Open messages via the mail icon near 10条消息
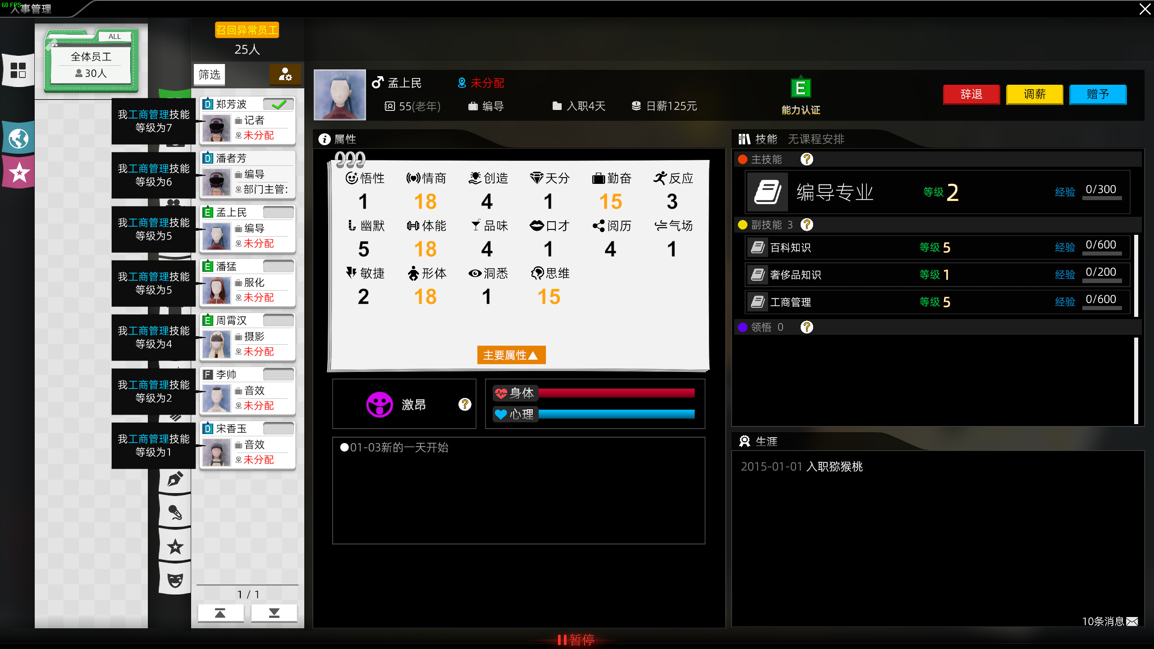The image size is (1154, 649). [x=1131, y=622]
